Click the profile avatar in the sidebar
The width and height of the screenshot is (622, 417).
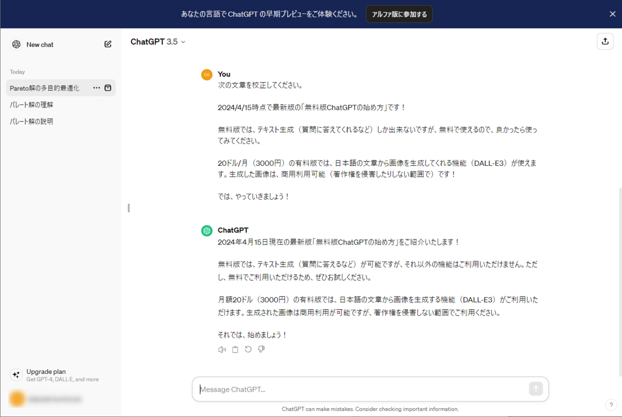pyautogui.click(x=17, y=399)
